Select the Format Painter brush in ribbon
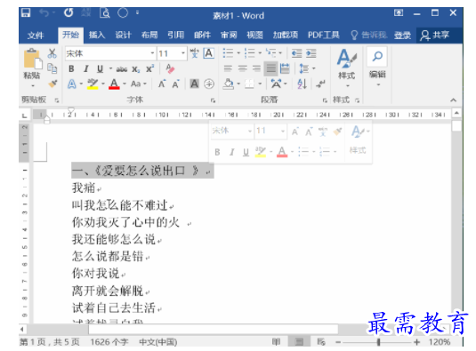 [52, 84]
